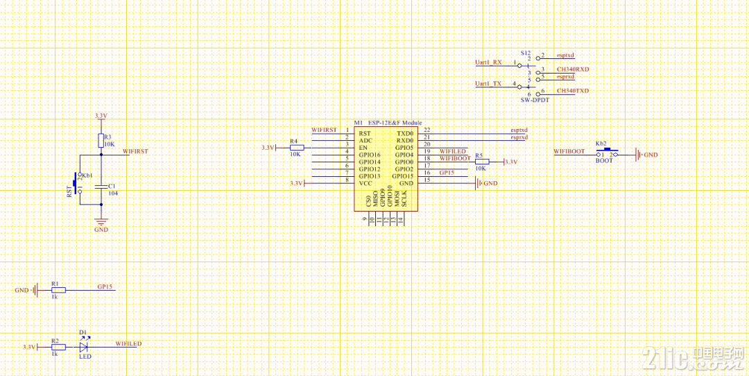Click the 'M1 ESP-12E&F Module' designator text
The height and width of the screenshot is (376, 749).
point(388,123)
